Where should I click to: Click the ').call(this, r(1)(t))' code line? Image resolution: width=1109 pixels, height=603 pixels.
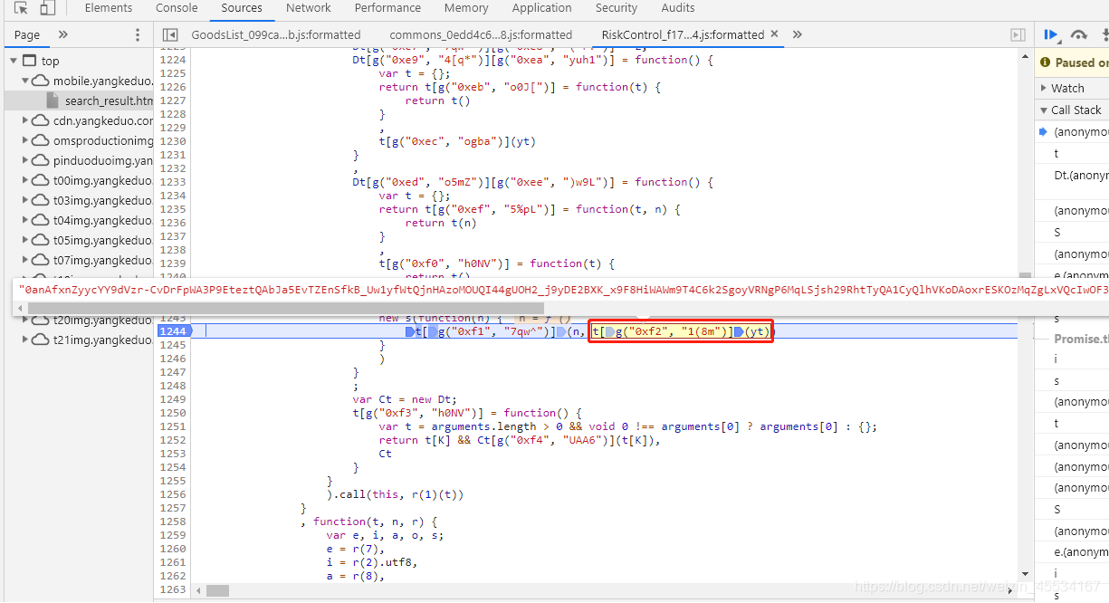click(x=396, y=494)
